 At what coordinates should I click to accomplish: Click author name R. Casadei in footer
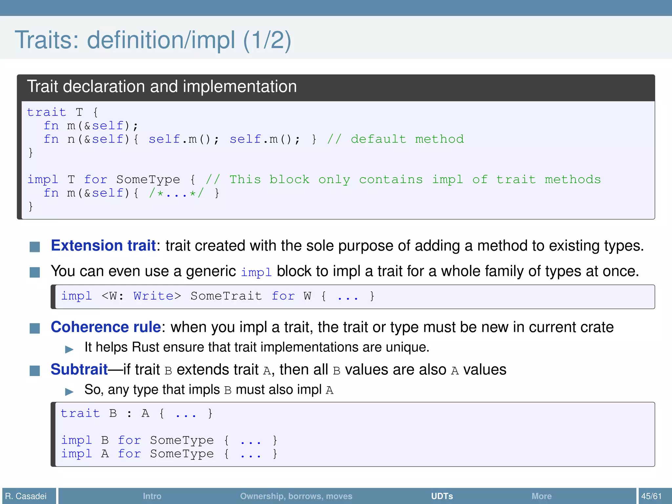point(26,496)
